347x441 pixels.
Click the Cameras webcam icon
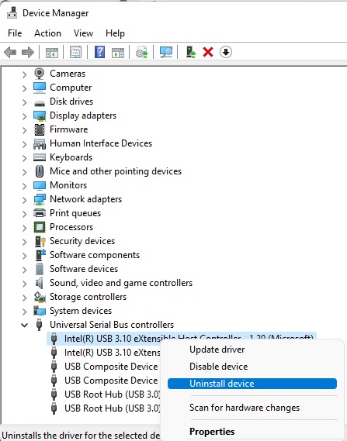click(40, 74)
